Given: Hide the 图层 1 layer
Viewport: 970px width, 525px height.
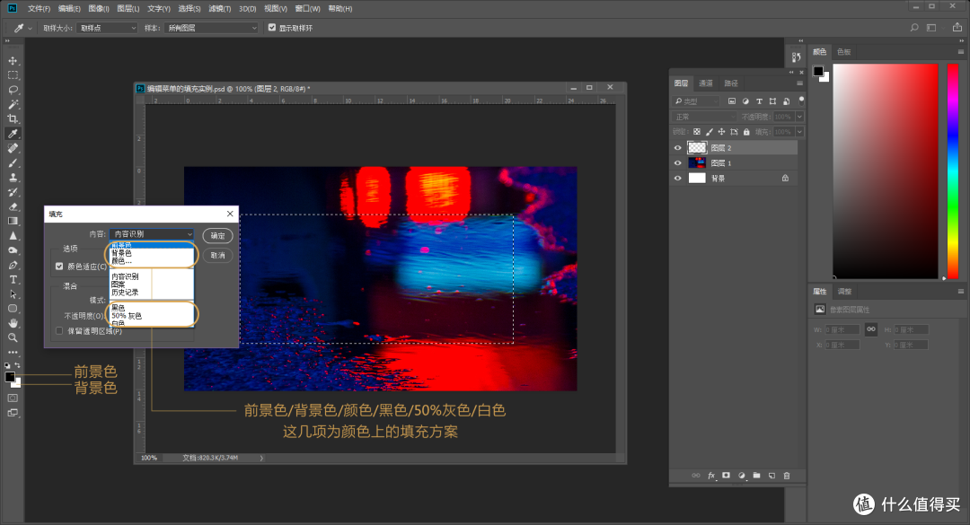Looking at the screenshot, I should 678,162.
